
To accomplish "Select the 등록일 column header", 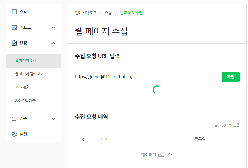I will 200,139.
